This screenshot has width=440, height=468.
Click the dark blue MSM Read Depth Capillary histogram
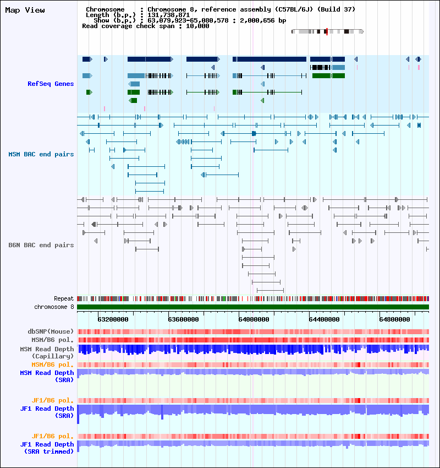253,349
